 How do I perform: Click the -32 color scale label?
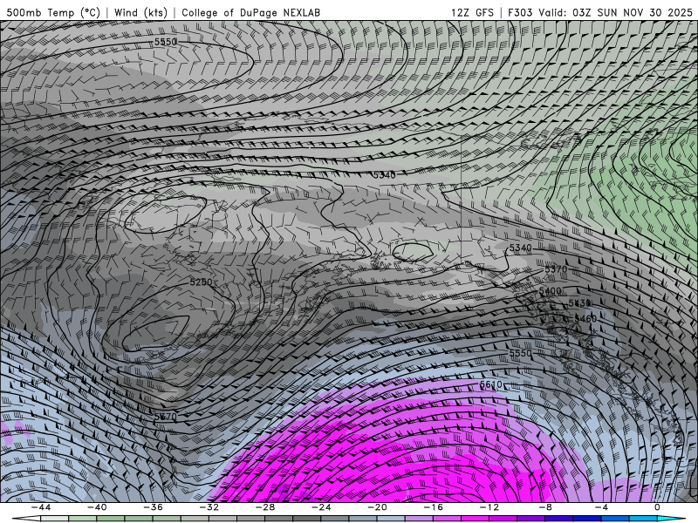click(x=209, y=507)
